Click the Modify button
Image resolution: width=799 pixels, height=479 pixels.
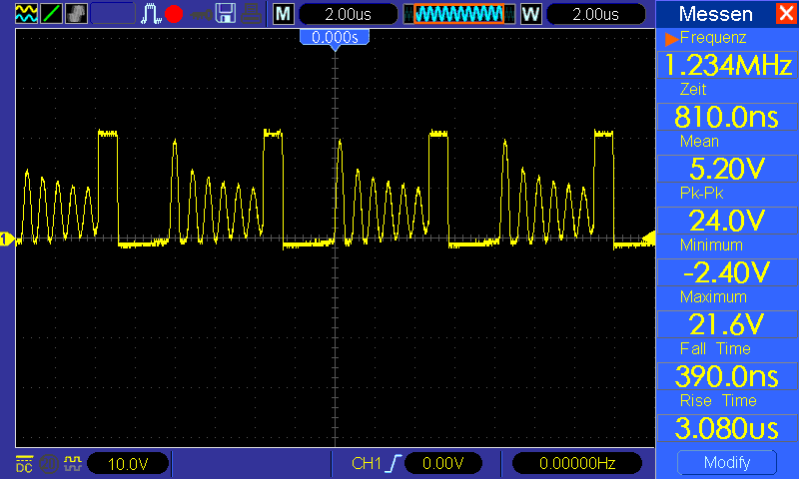point(727,463)
